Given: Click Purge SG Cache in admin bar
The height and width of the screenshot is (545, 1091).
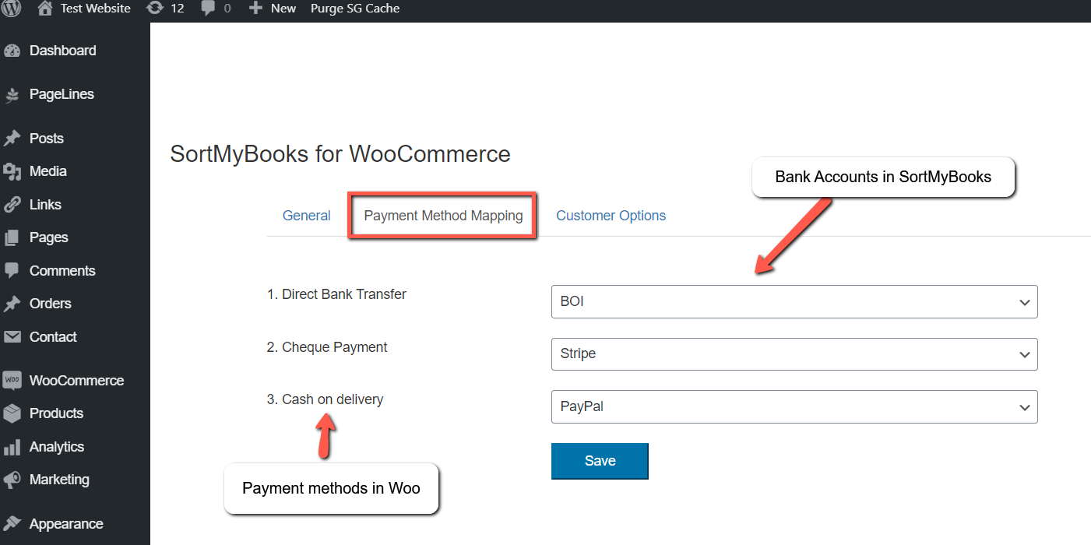Looking at the screenshot, I should [x=354, y=9].
